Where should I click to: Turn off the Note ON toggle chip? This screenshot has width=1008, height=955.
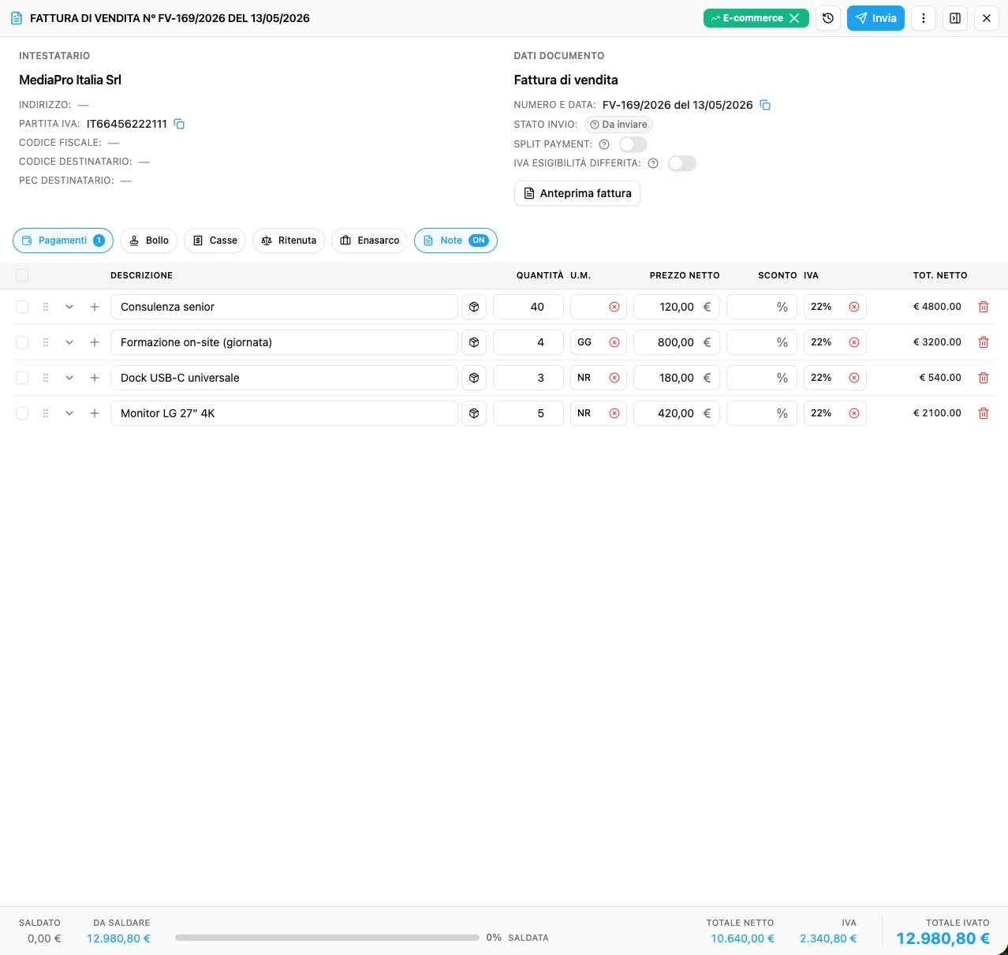pos(456,241)
